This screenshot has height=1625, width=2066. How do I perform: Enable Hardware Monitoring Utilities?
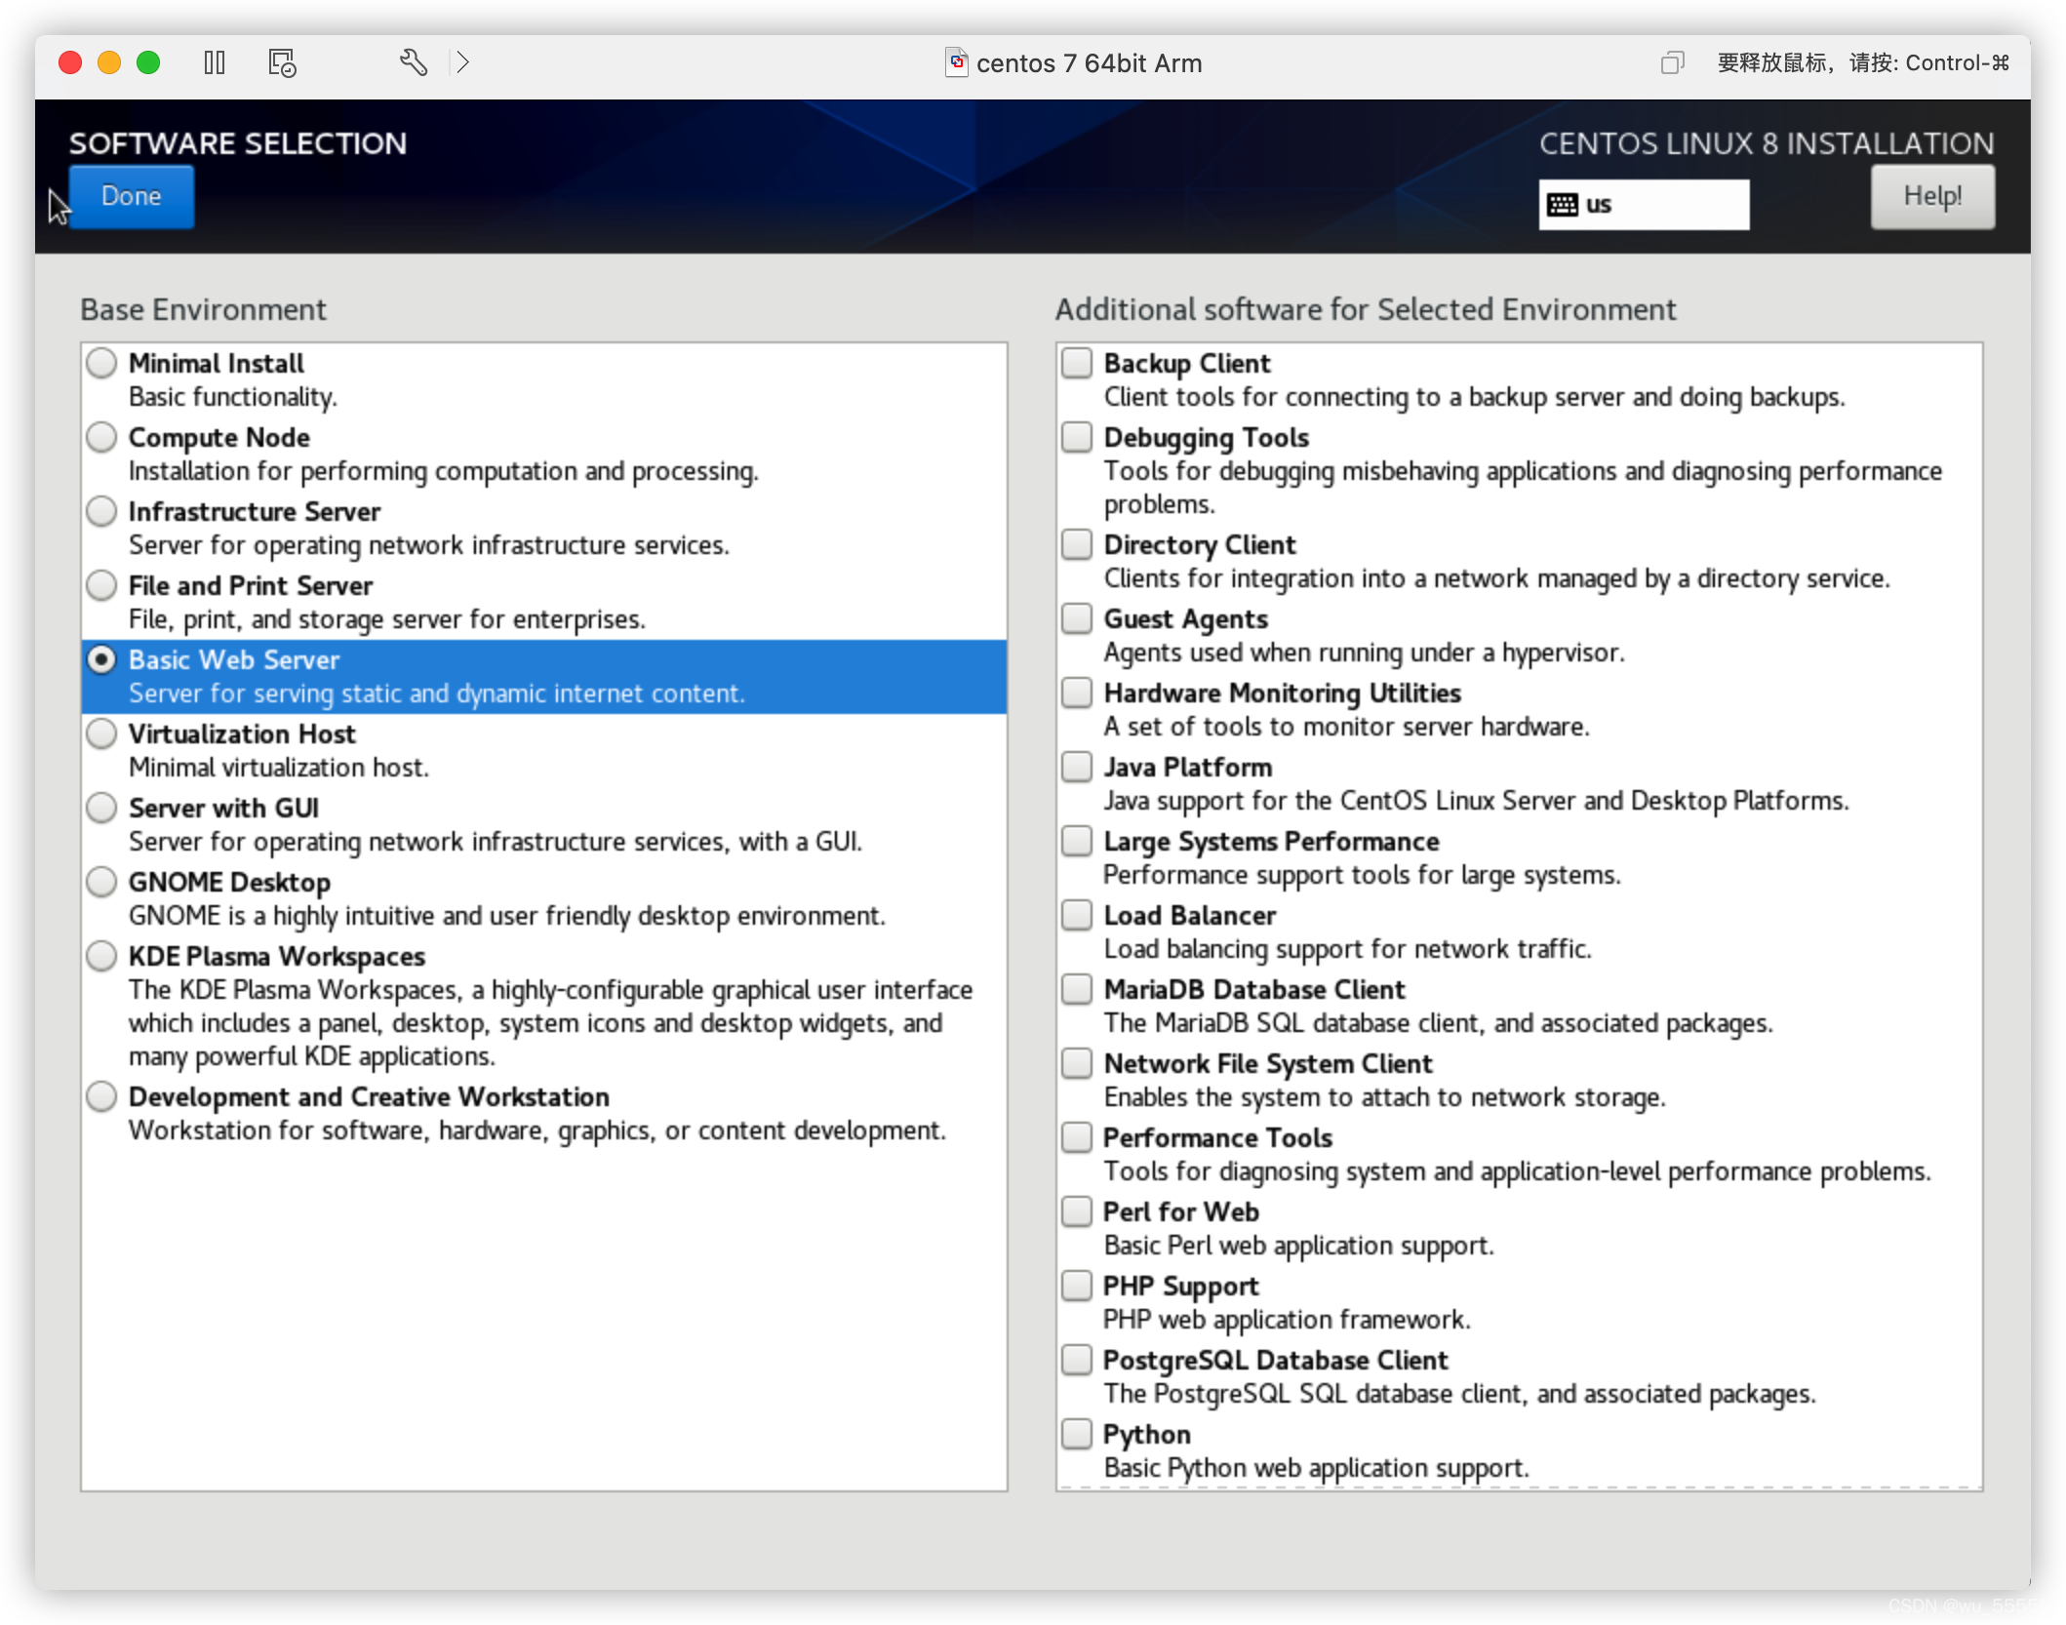point(1077,693)
